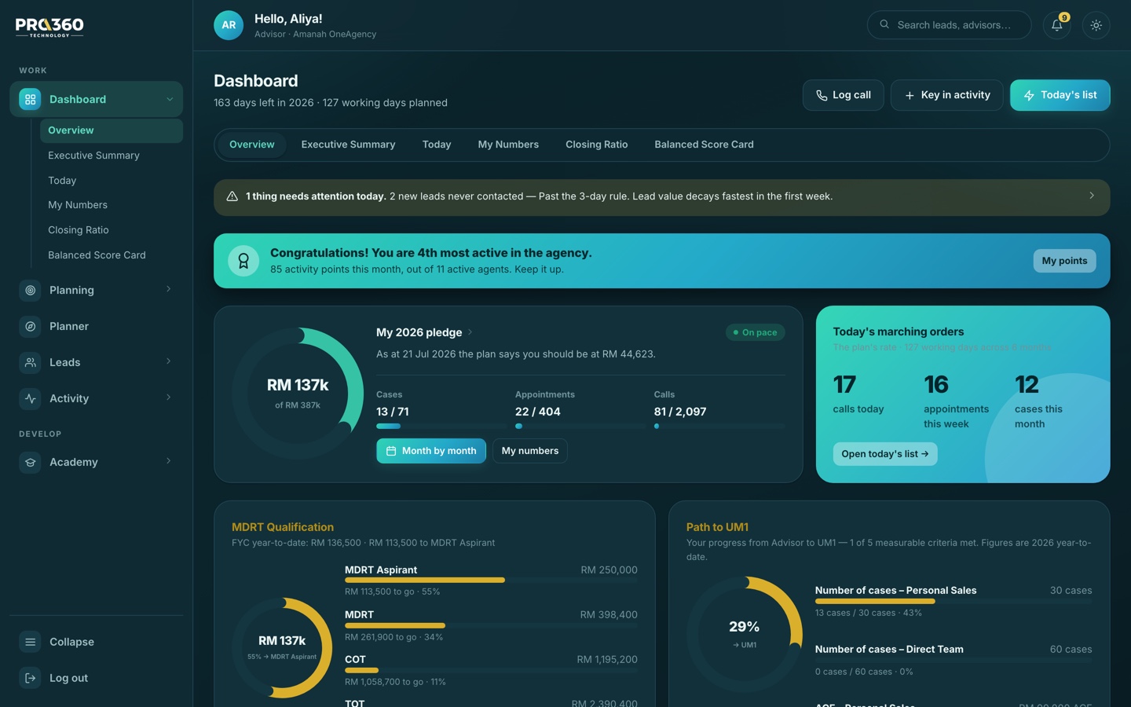The width and height of the screenshot is (1131, 707).
Task: Click the MDRT Qualification RM 137k ring
Action: pos(282,648)
